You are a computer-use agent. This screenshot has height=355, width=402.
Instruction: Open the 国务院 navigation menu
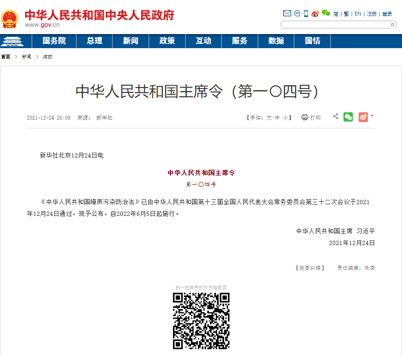[x=54, y=41]
